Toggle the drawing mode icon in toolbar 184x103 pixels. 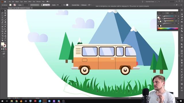point(2,51)
